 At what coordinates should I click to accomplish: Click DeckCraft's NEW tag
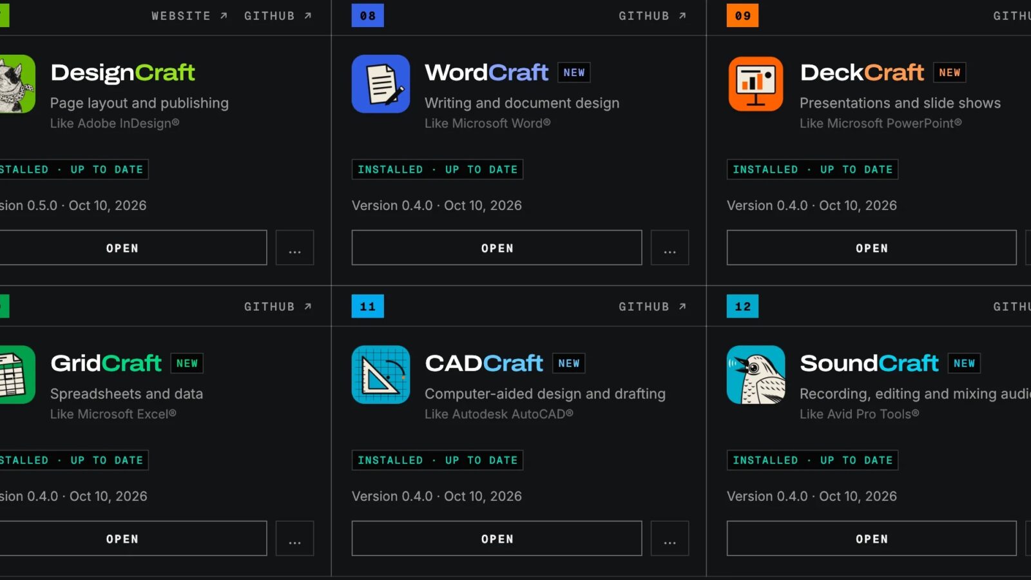pos(950,73)
